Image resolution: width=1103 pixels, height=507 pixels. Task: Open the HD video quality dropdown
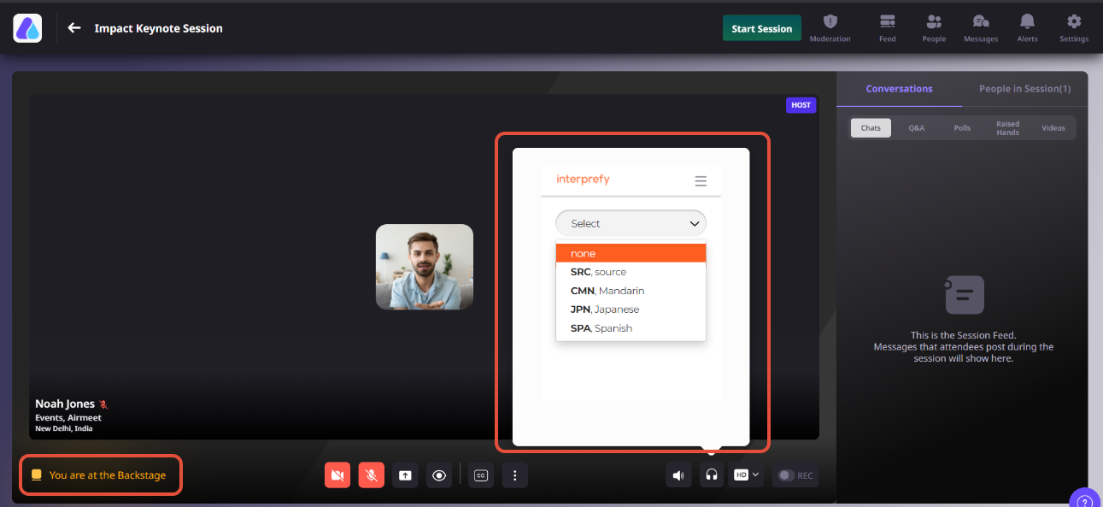pyautogui.click(x=747, y=475)
